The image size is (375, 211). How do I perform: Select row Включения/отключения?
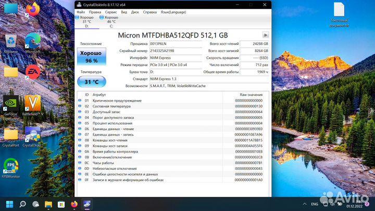pyautogui.click(x=170, y=157)
